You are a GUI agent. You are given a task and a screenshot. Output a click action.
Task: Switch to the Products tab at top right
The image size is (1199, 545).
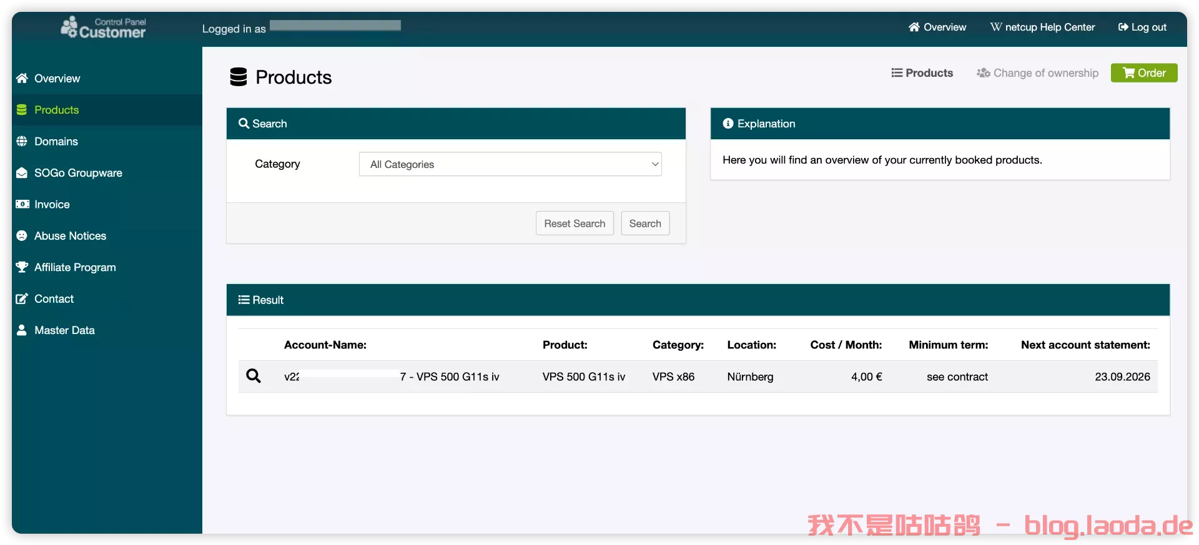tap(922, 73)
